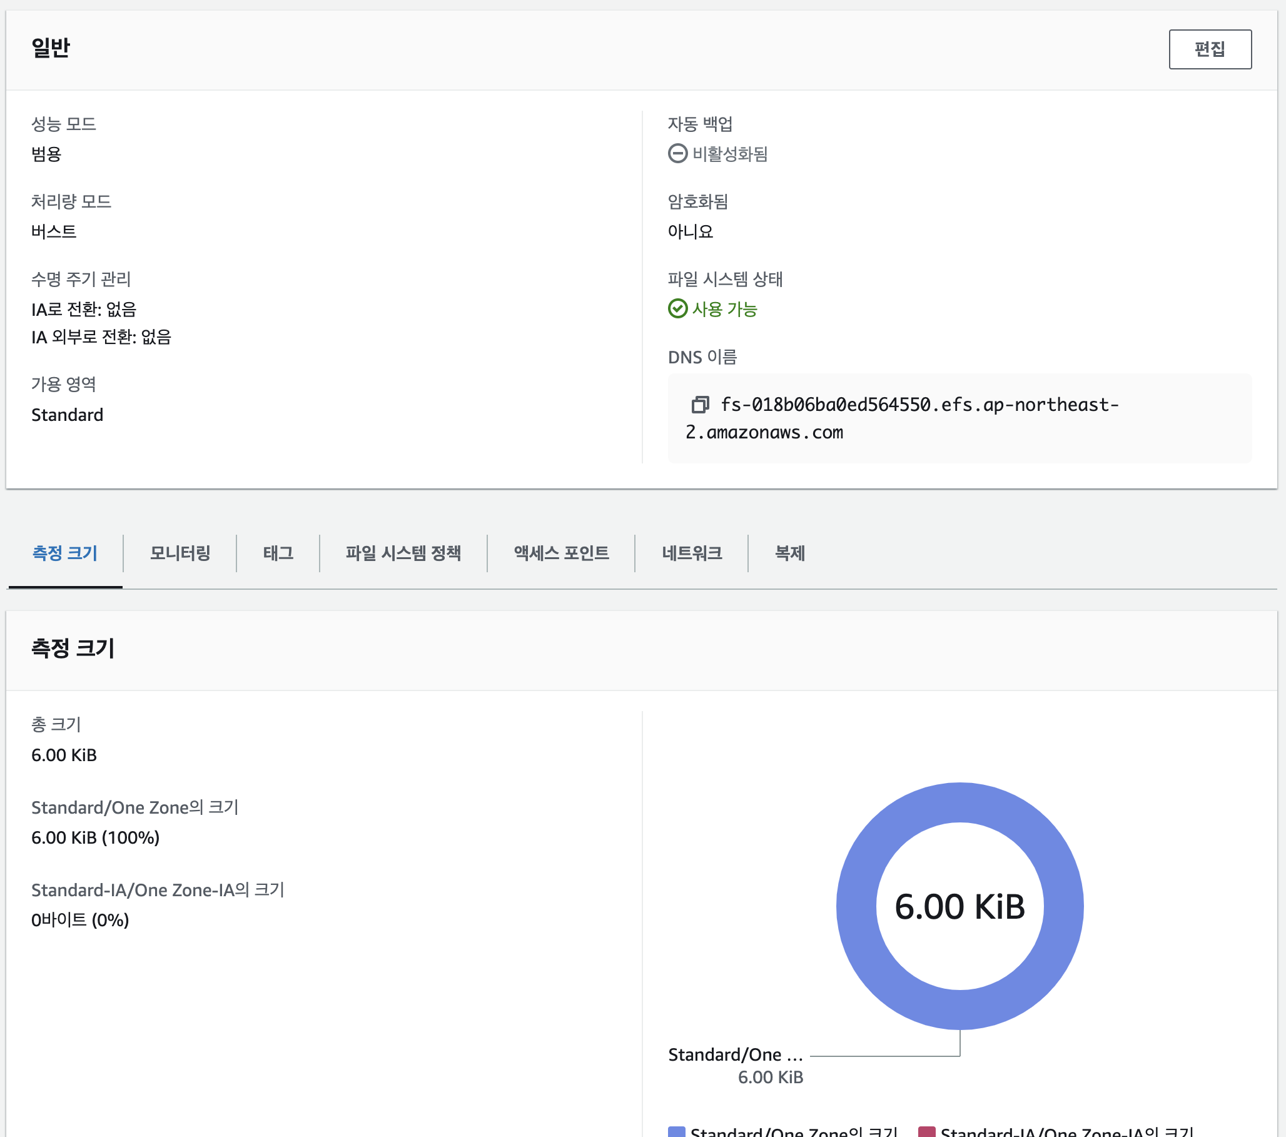Viewport: 1286px width, 1137px height.
Task: Click the 비활성화됨 disabled status icon
Action: (x=677, y=153)
